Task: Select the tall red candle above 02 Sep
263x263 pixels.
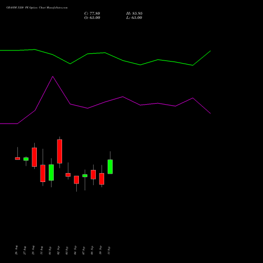Action: point(59,151)
